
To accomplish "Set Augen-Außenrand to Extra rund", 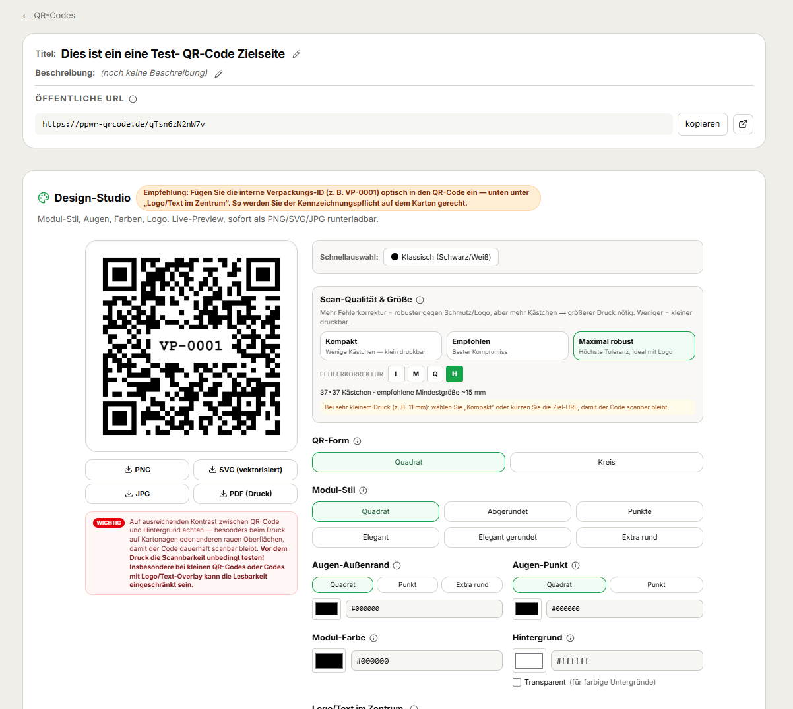I will [x=472, y=584].
